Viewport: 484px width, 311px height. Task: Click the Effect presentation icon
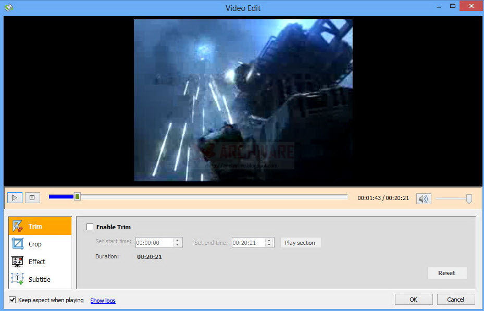[x=18, y=262]
